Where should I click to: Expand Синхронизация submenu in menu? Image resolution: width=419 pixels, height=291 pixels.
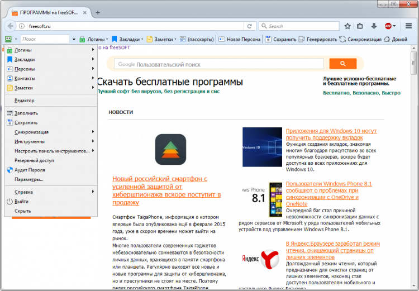51,132
